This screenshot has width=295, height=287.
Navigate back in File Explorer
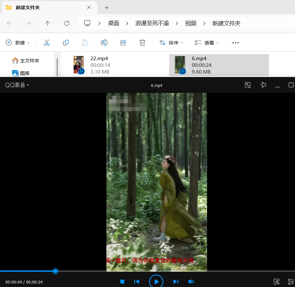tap(10, 23)
